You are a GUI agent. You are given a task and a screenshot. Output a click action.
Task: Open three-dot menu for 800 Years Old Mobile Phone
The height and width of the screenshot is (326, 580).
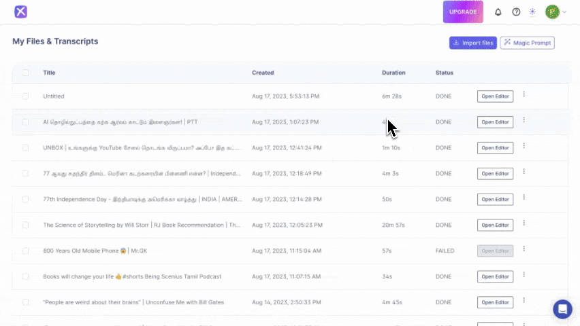pos(523,249)
